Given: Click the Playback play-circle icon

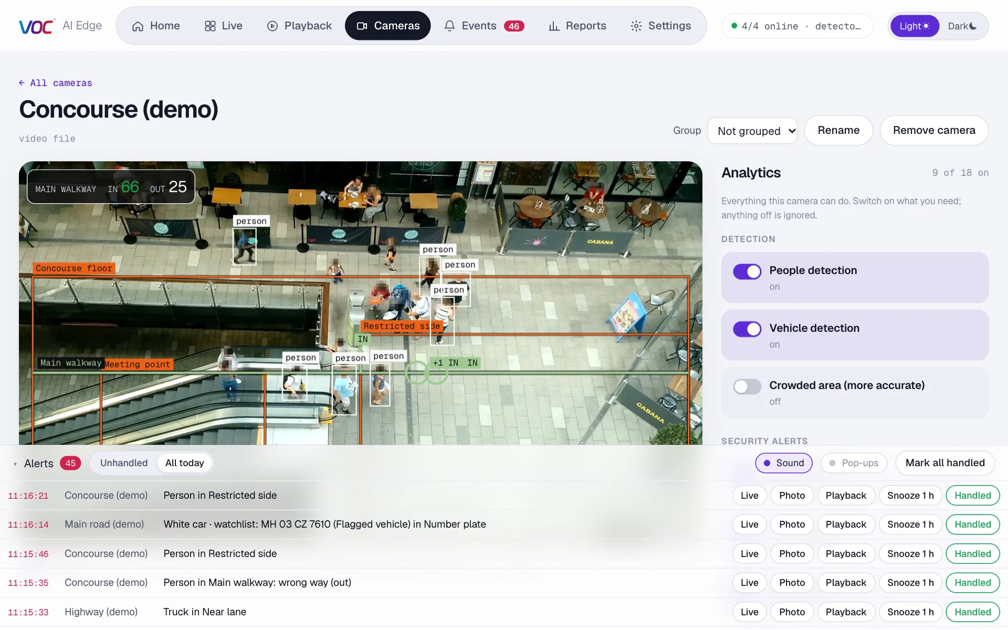Looking at the screenshot, I should [x=272, y=26].
